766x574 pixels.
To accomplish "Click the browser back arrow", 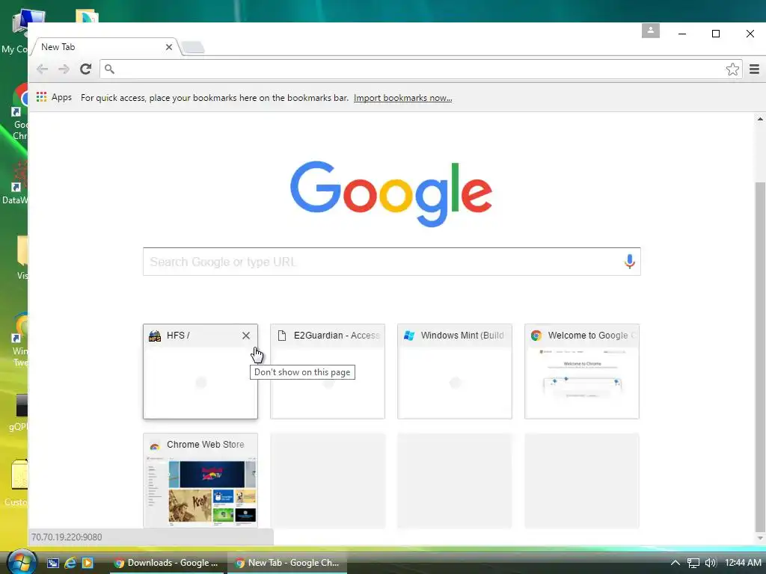I will (x=43, y=69).
